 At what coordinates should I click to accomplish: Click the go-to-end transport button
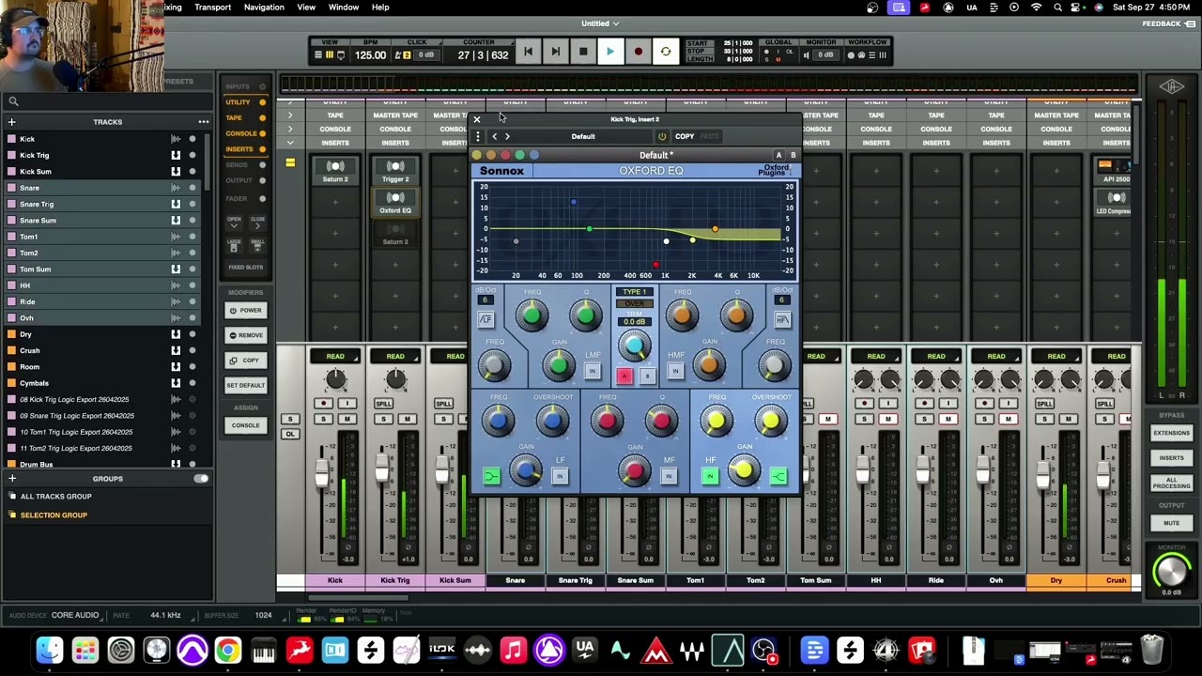click(555, 52)
